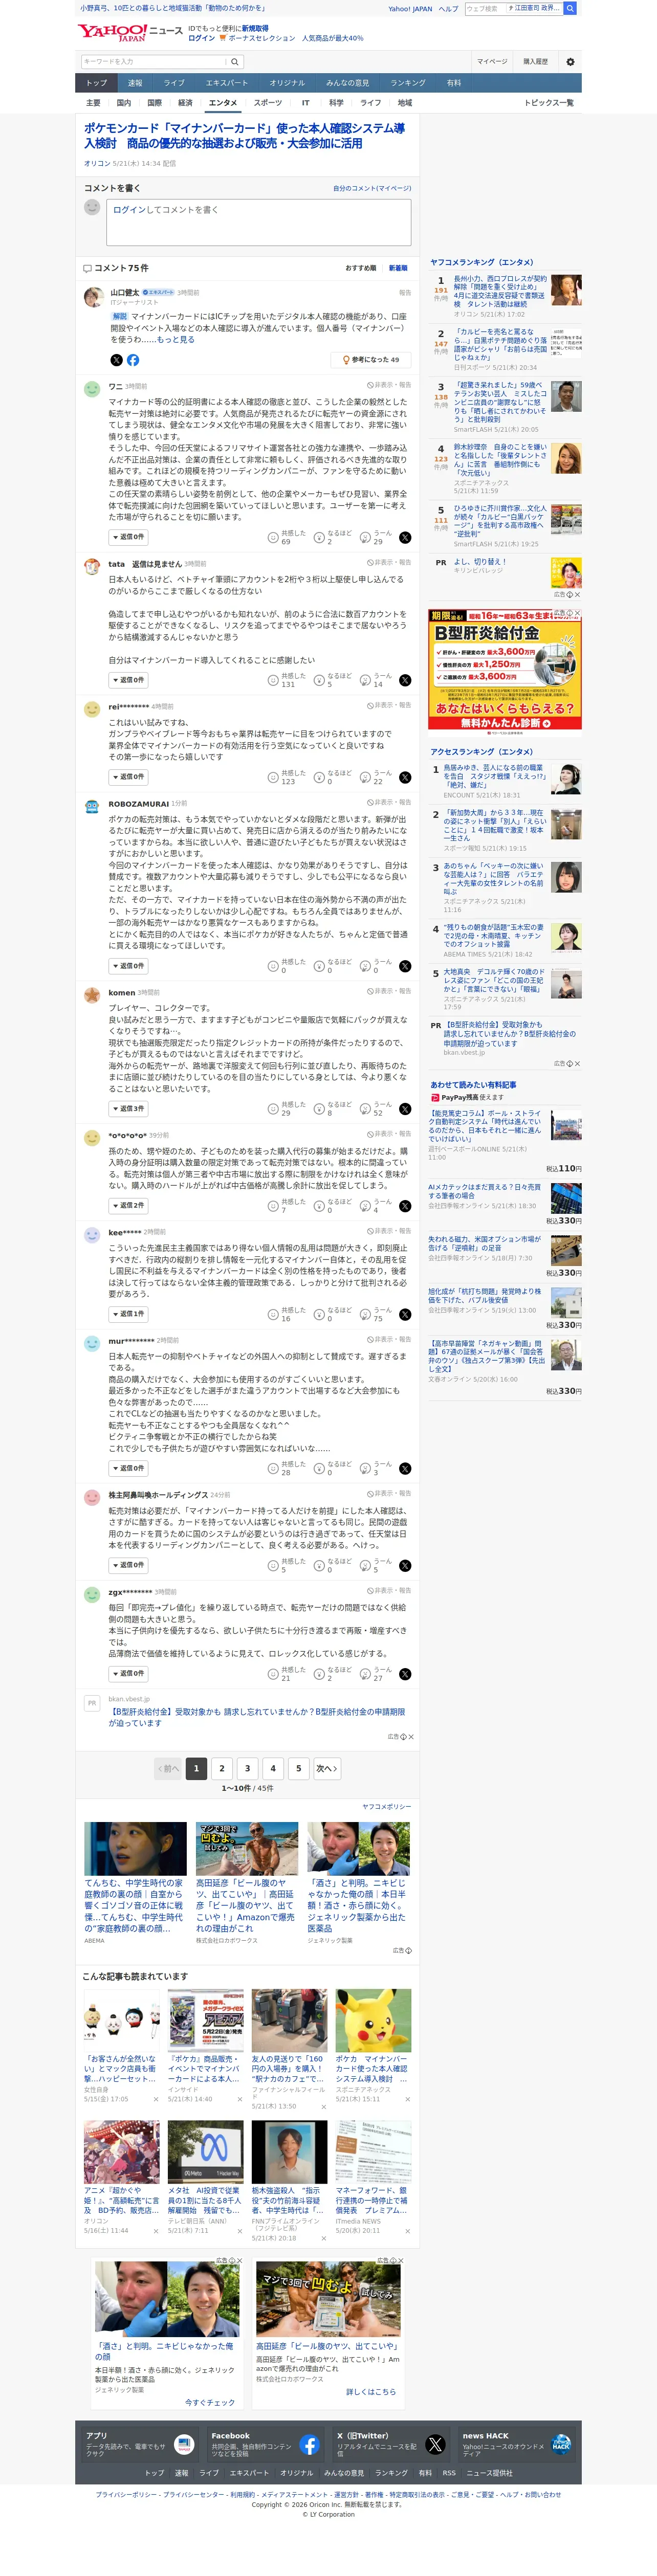
Task: Click the X (旧Twitter) icon in footer
Action: [x=435, y=2445]
